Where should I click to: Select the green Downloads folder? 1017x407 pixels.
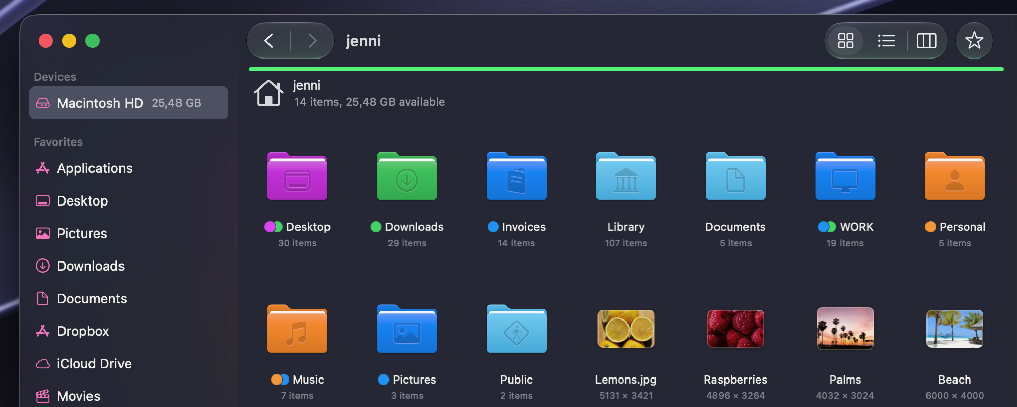pyautogui.click(x=407, y=176)
